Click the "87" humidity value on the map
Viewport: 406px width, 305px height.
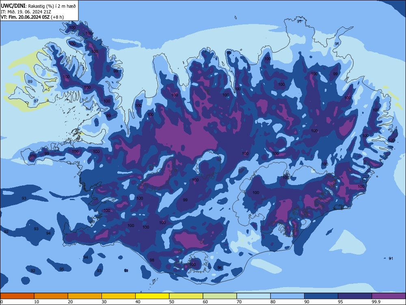click(36, 101)
